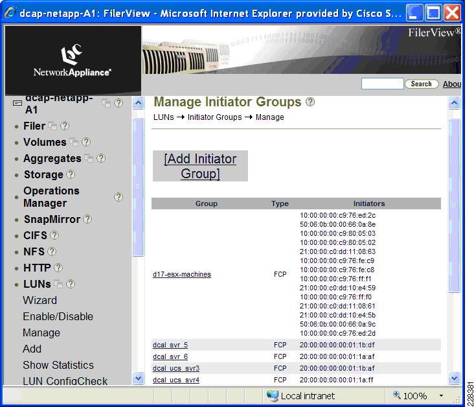Open help icon next to Storage
The height and width of the screenshot is (407, 474).
pos(71,174)
